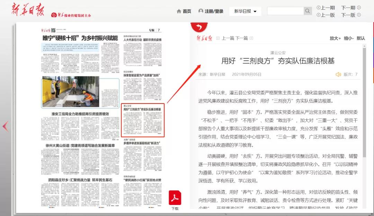Click the red back arrow button
374x216 pixels.
click(x=199, y=27)
